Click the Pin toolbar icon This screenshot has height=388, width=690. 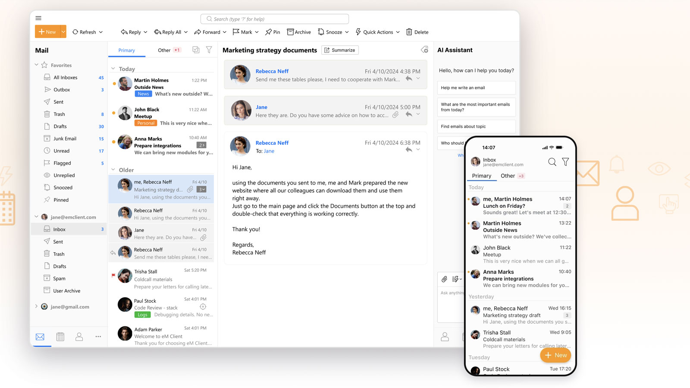tap(273, 32)
